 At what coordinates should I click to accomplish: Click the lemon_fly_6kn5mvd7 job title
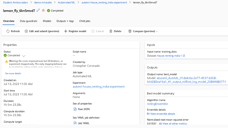click(19, 11)
